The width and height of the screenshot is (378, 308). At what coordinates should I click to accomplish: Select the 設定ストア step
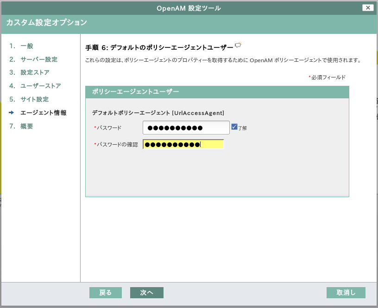(x=34, y=72)
